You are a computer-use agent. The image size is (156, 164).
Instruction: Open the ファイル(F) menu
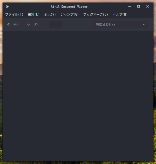(14, 14)
